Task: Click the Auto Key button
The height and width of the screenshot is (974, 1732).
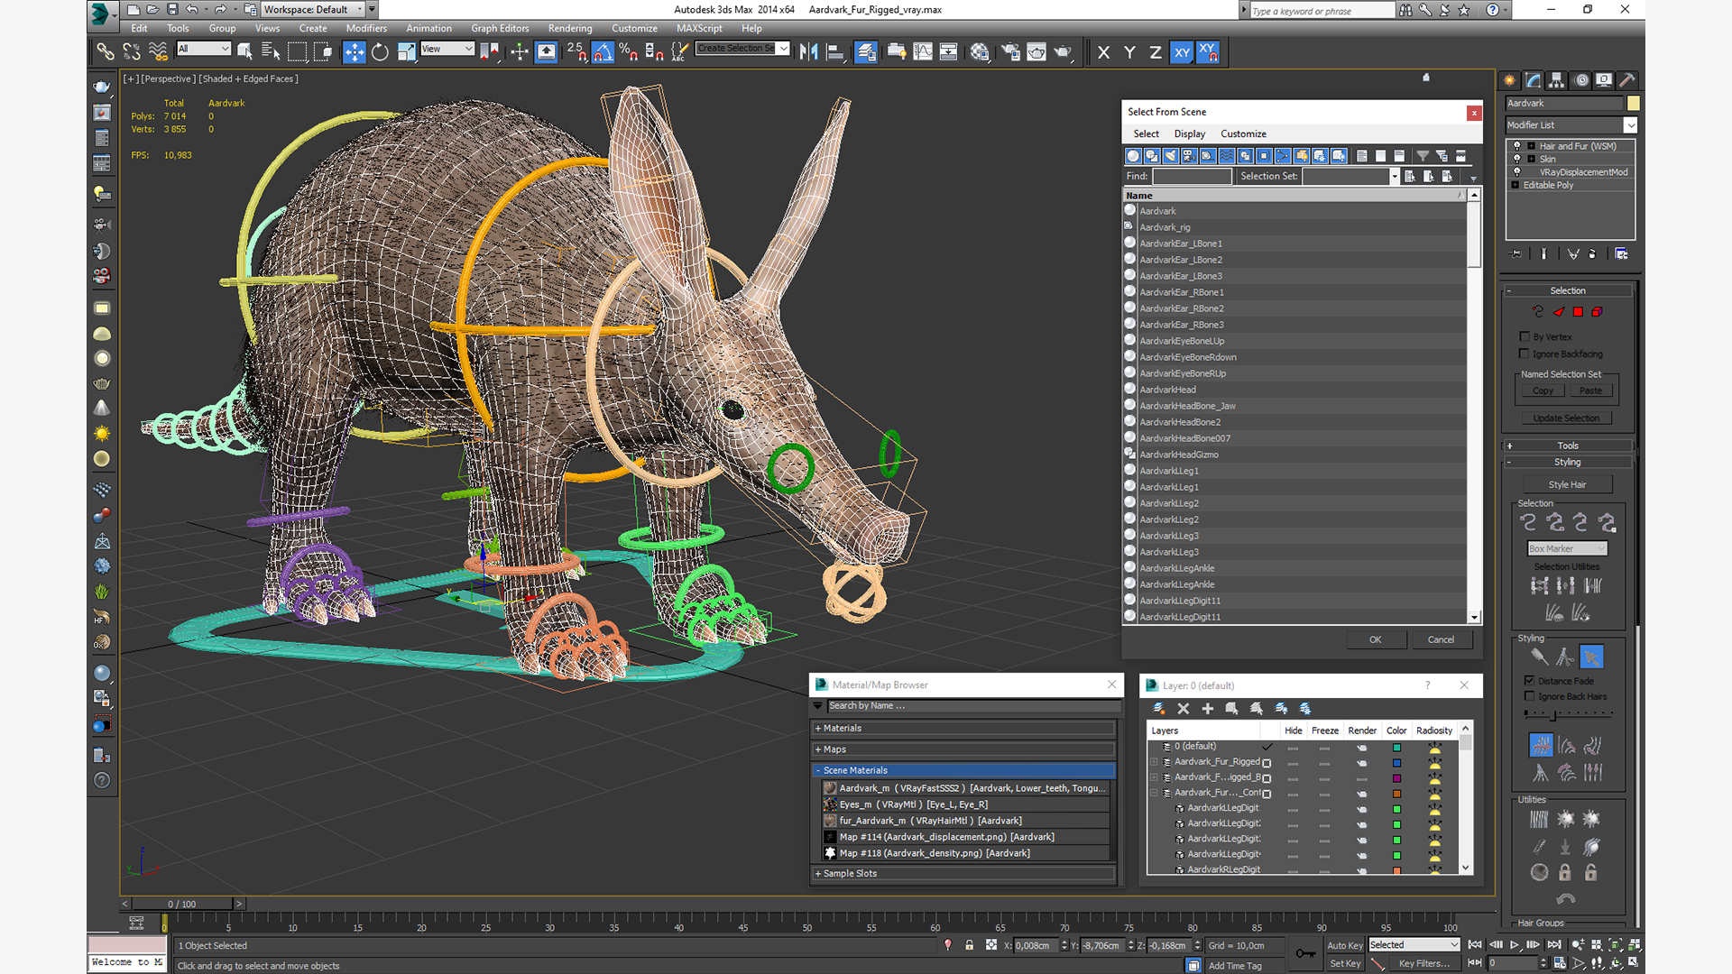Action: 1345,945
